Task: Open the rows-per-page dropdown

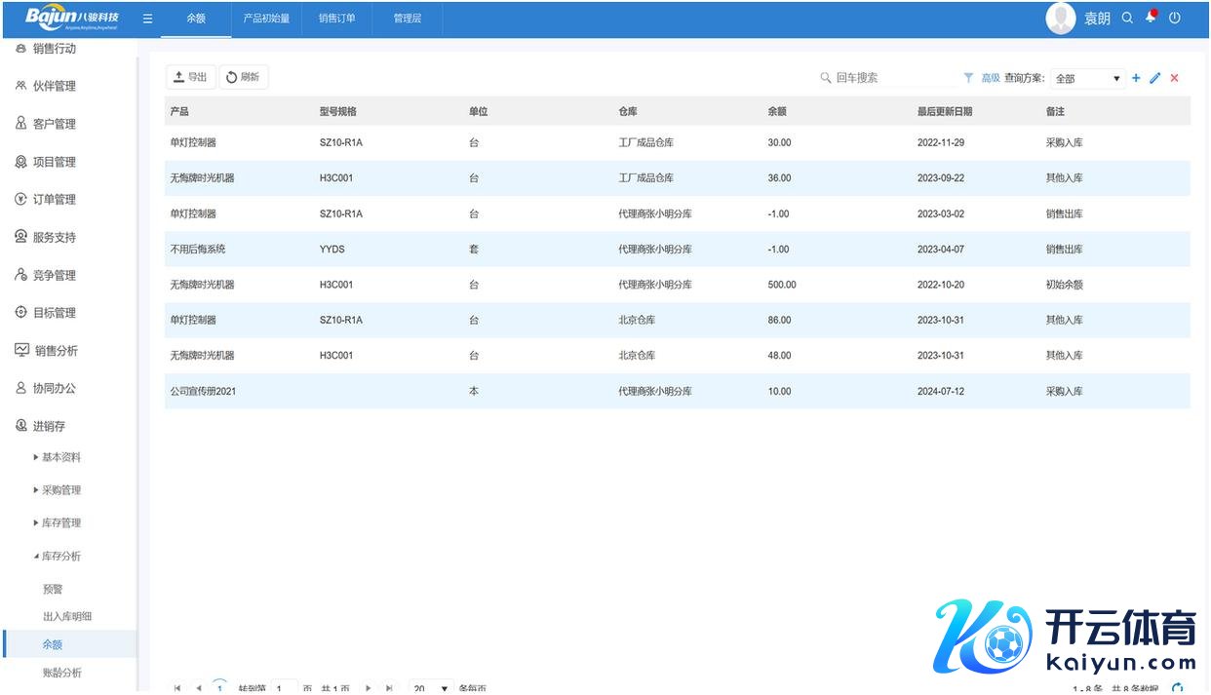Action: pos(431,688)
